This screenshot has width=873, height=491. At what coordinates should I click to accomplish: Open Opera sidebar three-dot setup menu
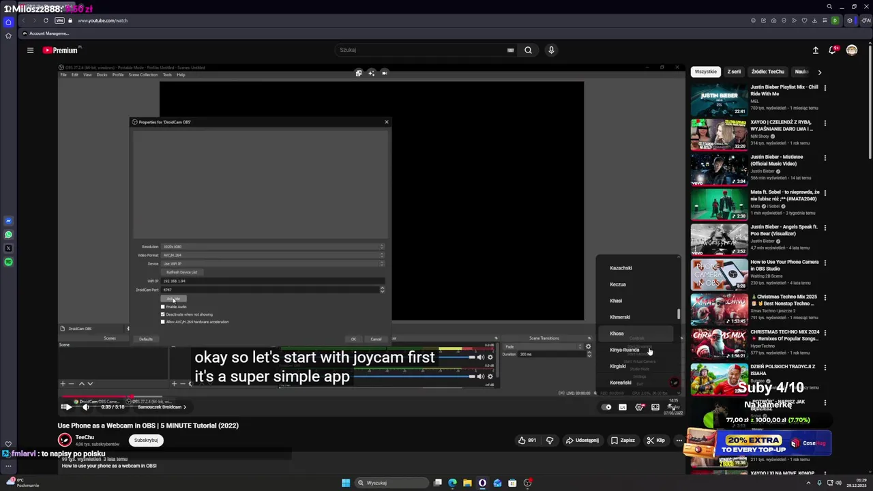click(x=8, y=466)
